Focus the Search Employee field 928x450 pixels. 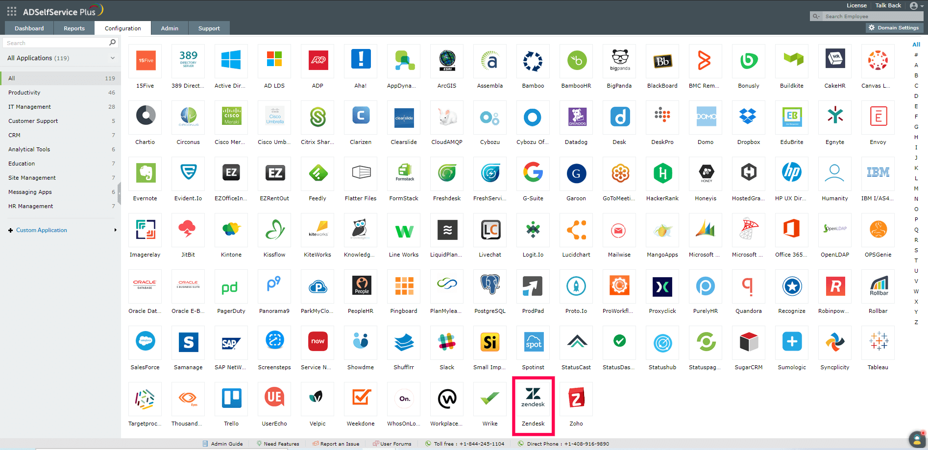point(873,16)
